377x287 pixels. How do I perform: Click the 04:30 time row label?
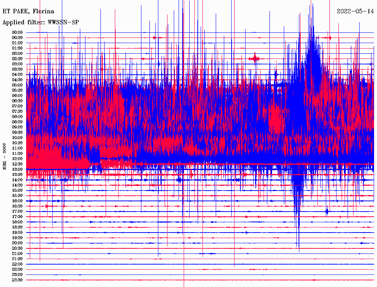coord(17,80)
